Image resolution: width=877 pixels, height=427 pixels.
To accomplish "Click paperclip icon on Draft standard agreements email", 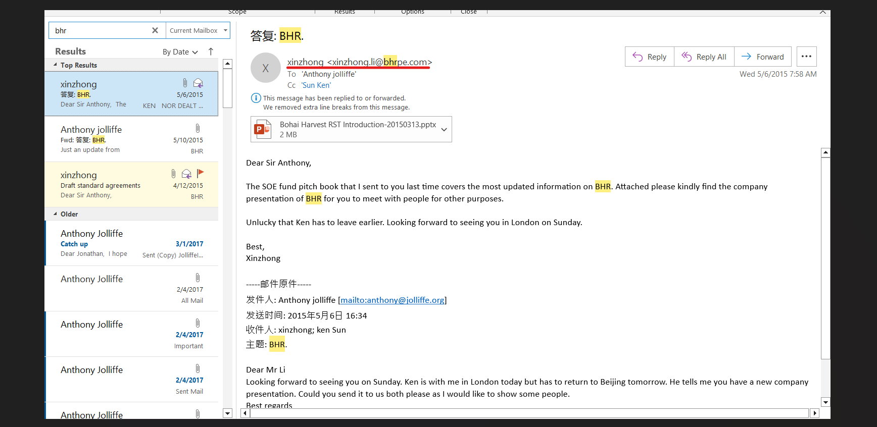I will pyautogui.click(x=173, y=174).
